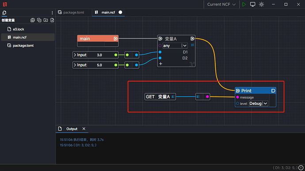Open the any type dropdown in the 变量A node
Screen dimensions: 305x171
[175, 45]
